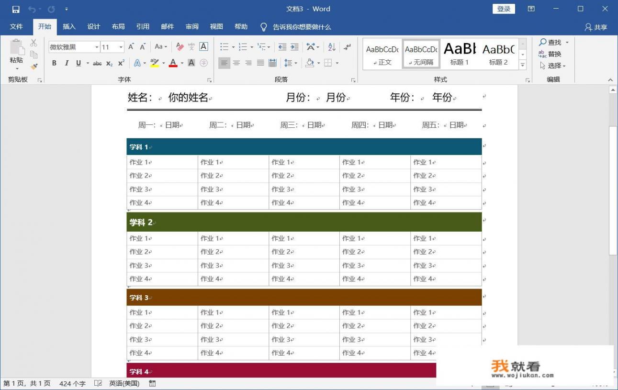
Task: Open the phonetic guide (wén) tool
Action: [x=191, y=46]
